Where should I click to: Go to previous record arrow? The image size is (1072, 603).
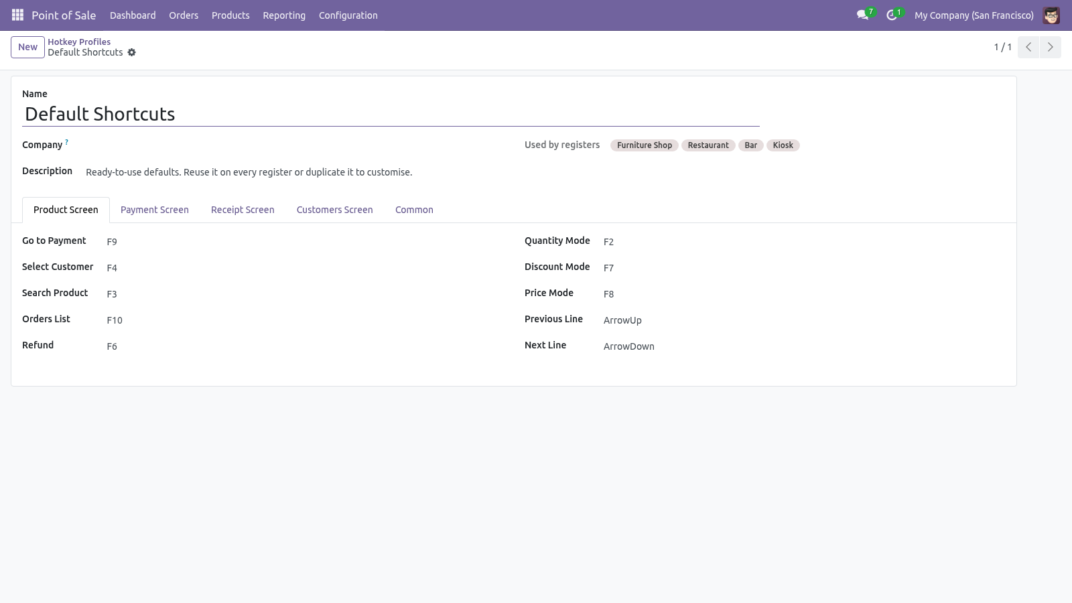[1028, 47]
